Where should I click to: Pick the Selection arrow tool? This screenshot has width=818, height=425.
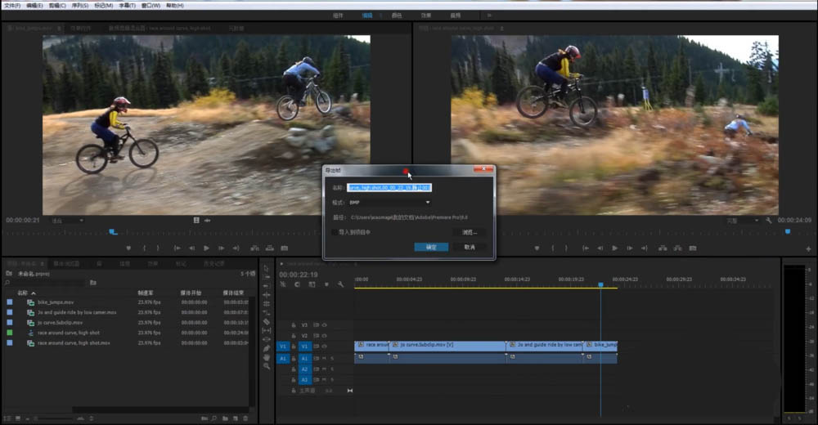[x=267, y=268]
